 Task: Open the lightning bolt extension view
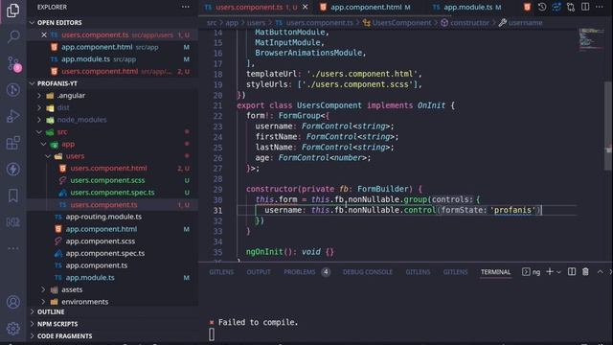pyautogui.click(x=12, y=169)
